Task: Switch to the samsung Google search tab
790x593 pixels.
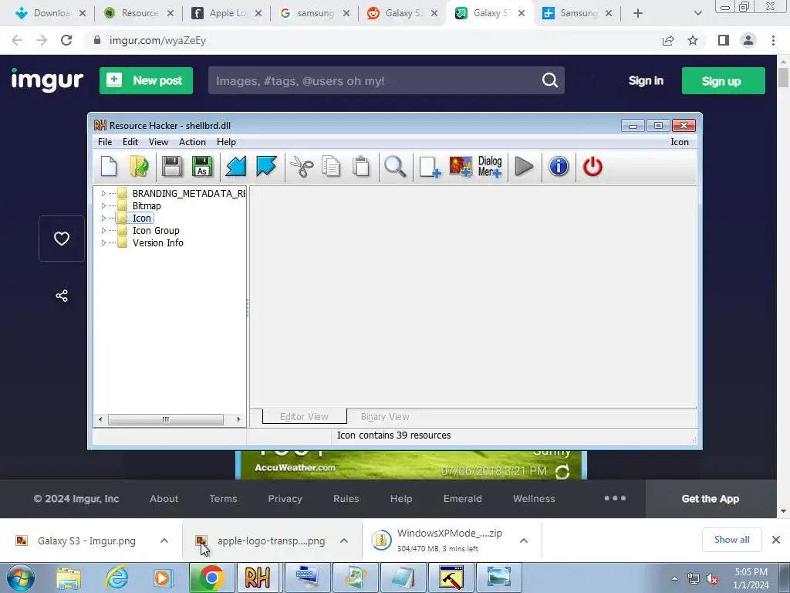Action: tap(315, 13)
